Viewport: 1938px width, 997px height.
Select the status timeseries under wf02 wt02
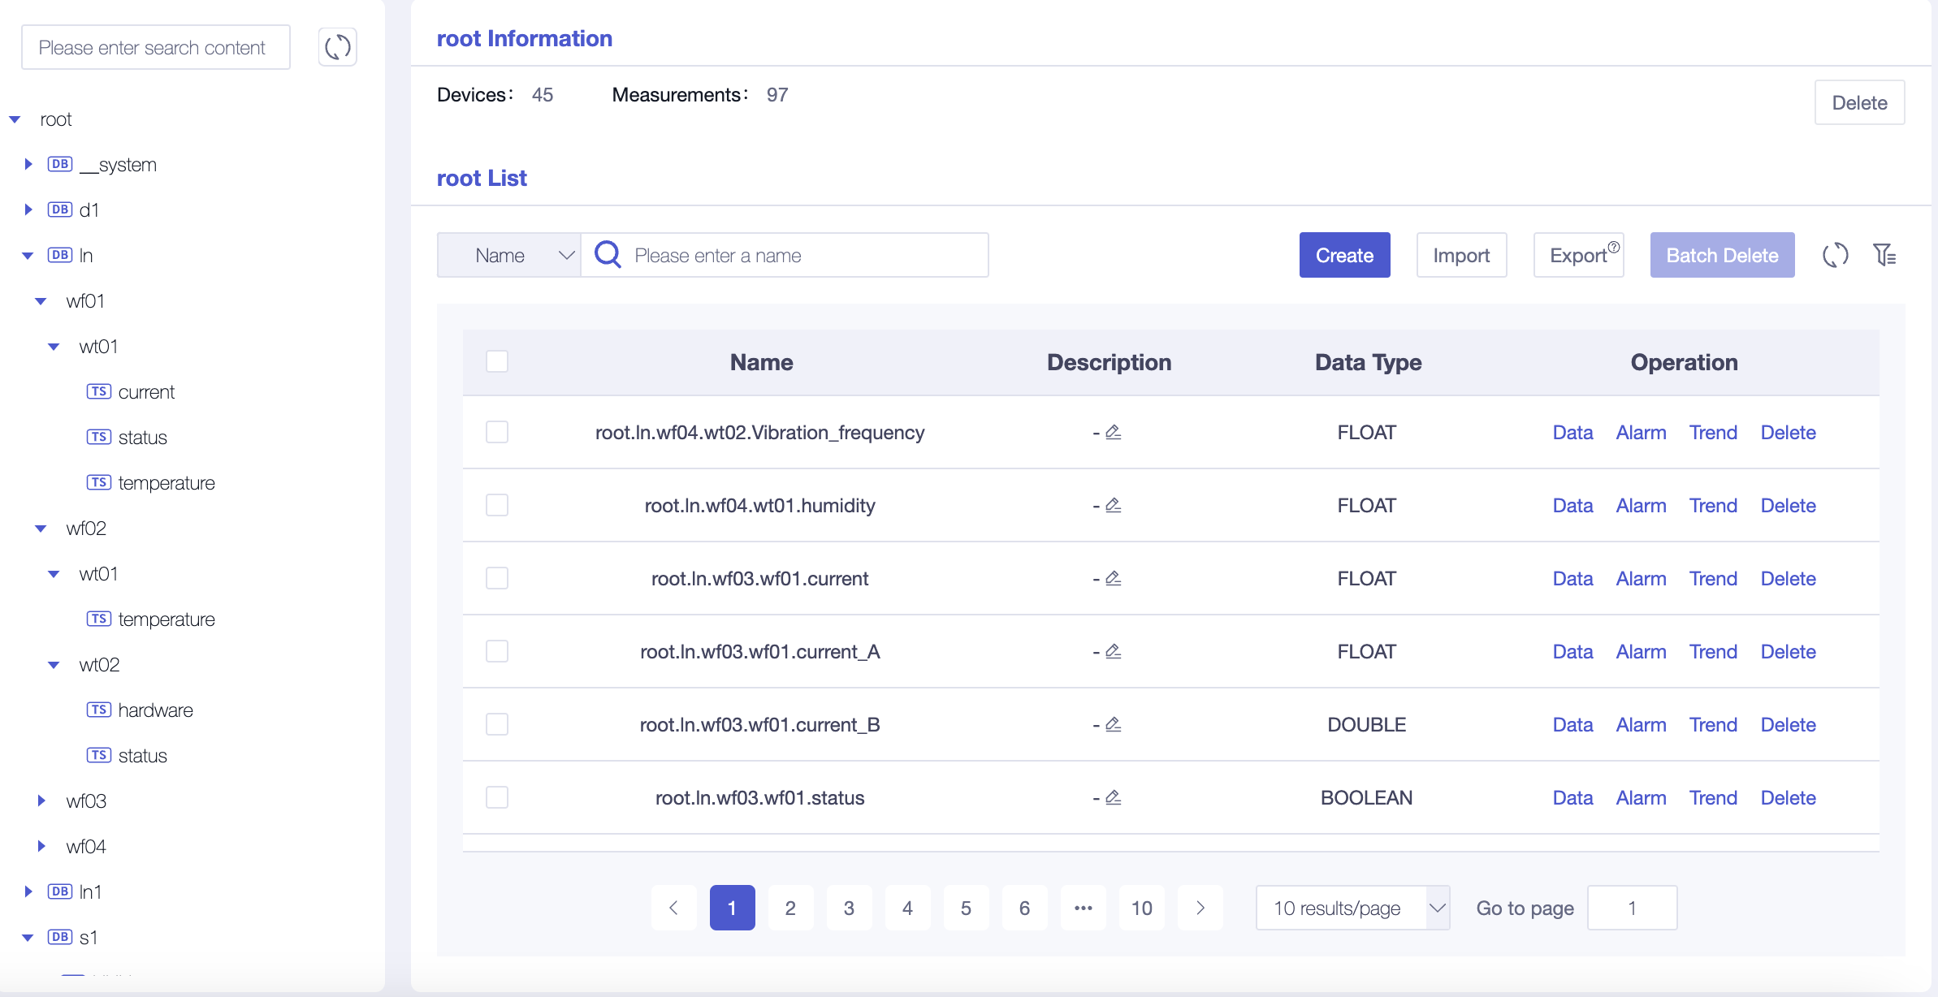click(143, 755)
